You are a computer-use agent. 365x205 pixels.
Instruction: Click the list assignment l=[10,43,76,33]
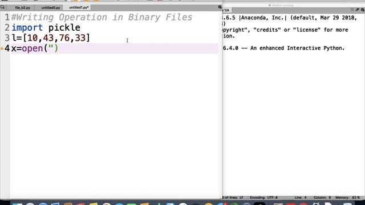(51, 38)
